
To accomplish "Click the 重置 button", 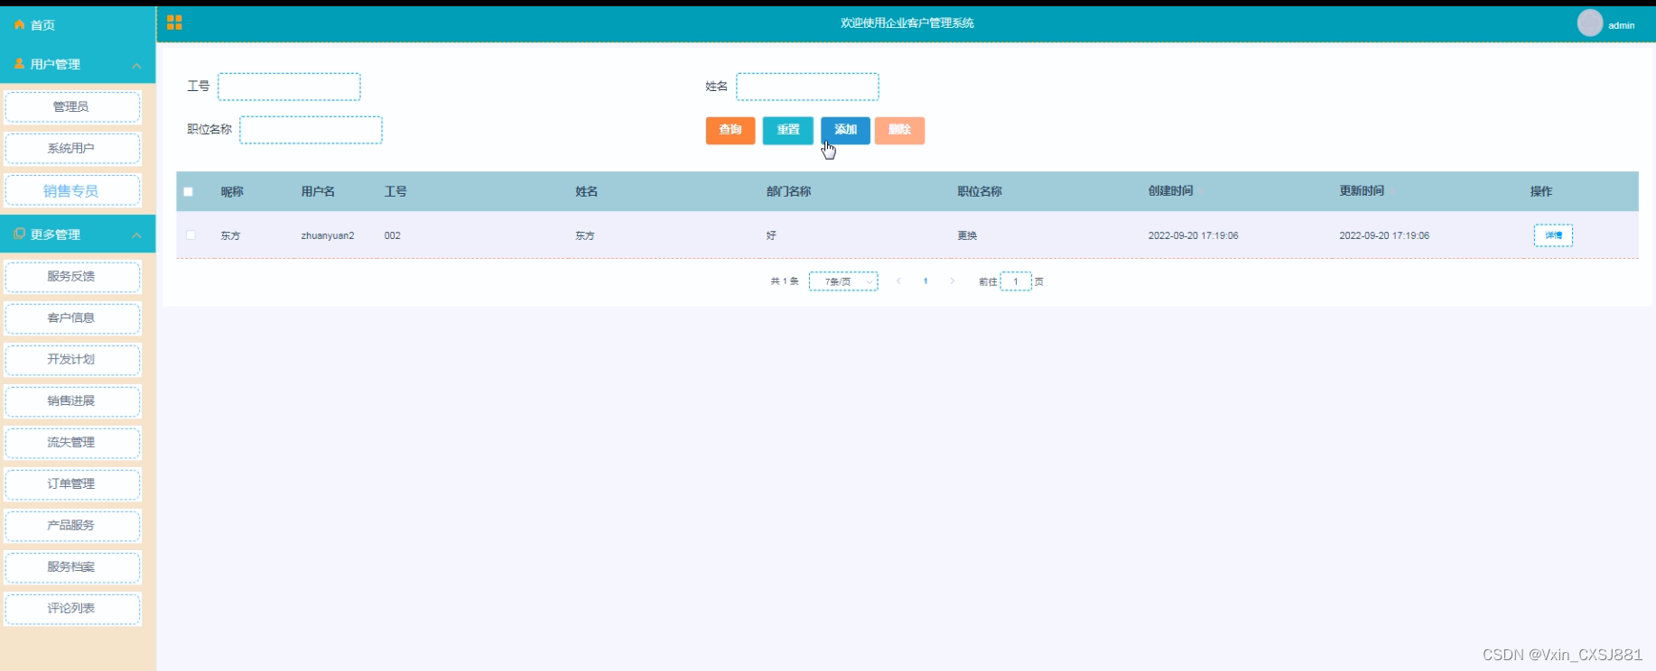I will [787, 130].
